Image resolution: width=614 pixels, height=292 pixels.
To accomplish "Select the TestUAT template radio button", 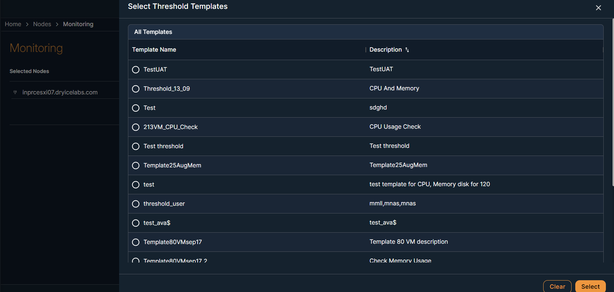I will click(136, 70).
